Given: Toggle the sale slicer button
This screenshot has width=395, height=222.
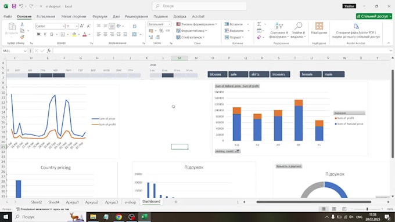Looking at the screenshot, I should click(238, 74).
